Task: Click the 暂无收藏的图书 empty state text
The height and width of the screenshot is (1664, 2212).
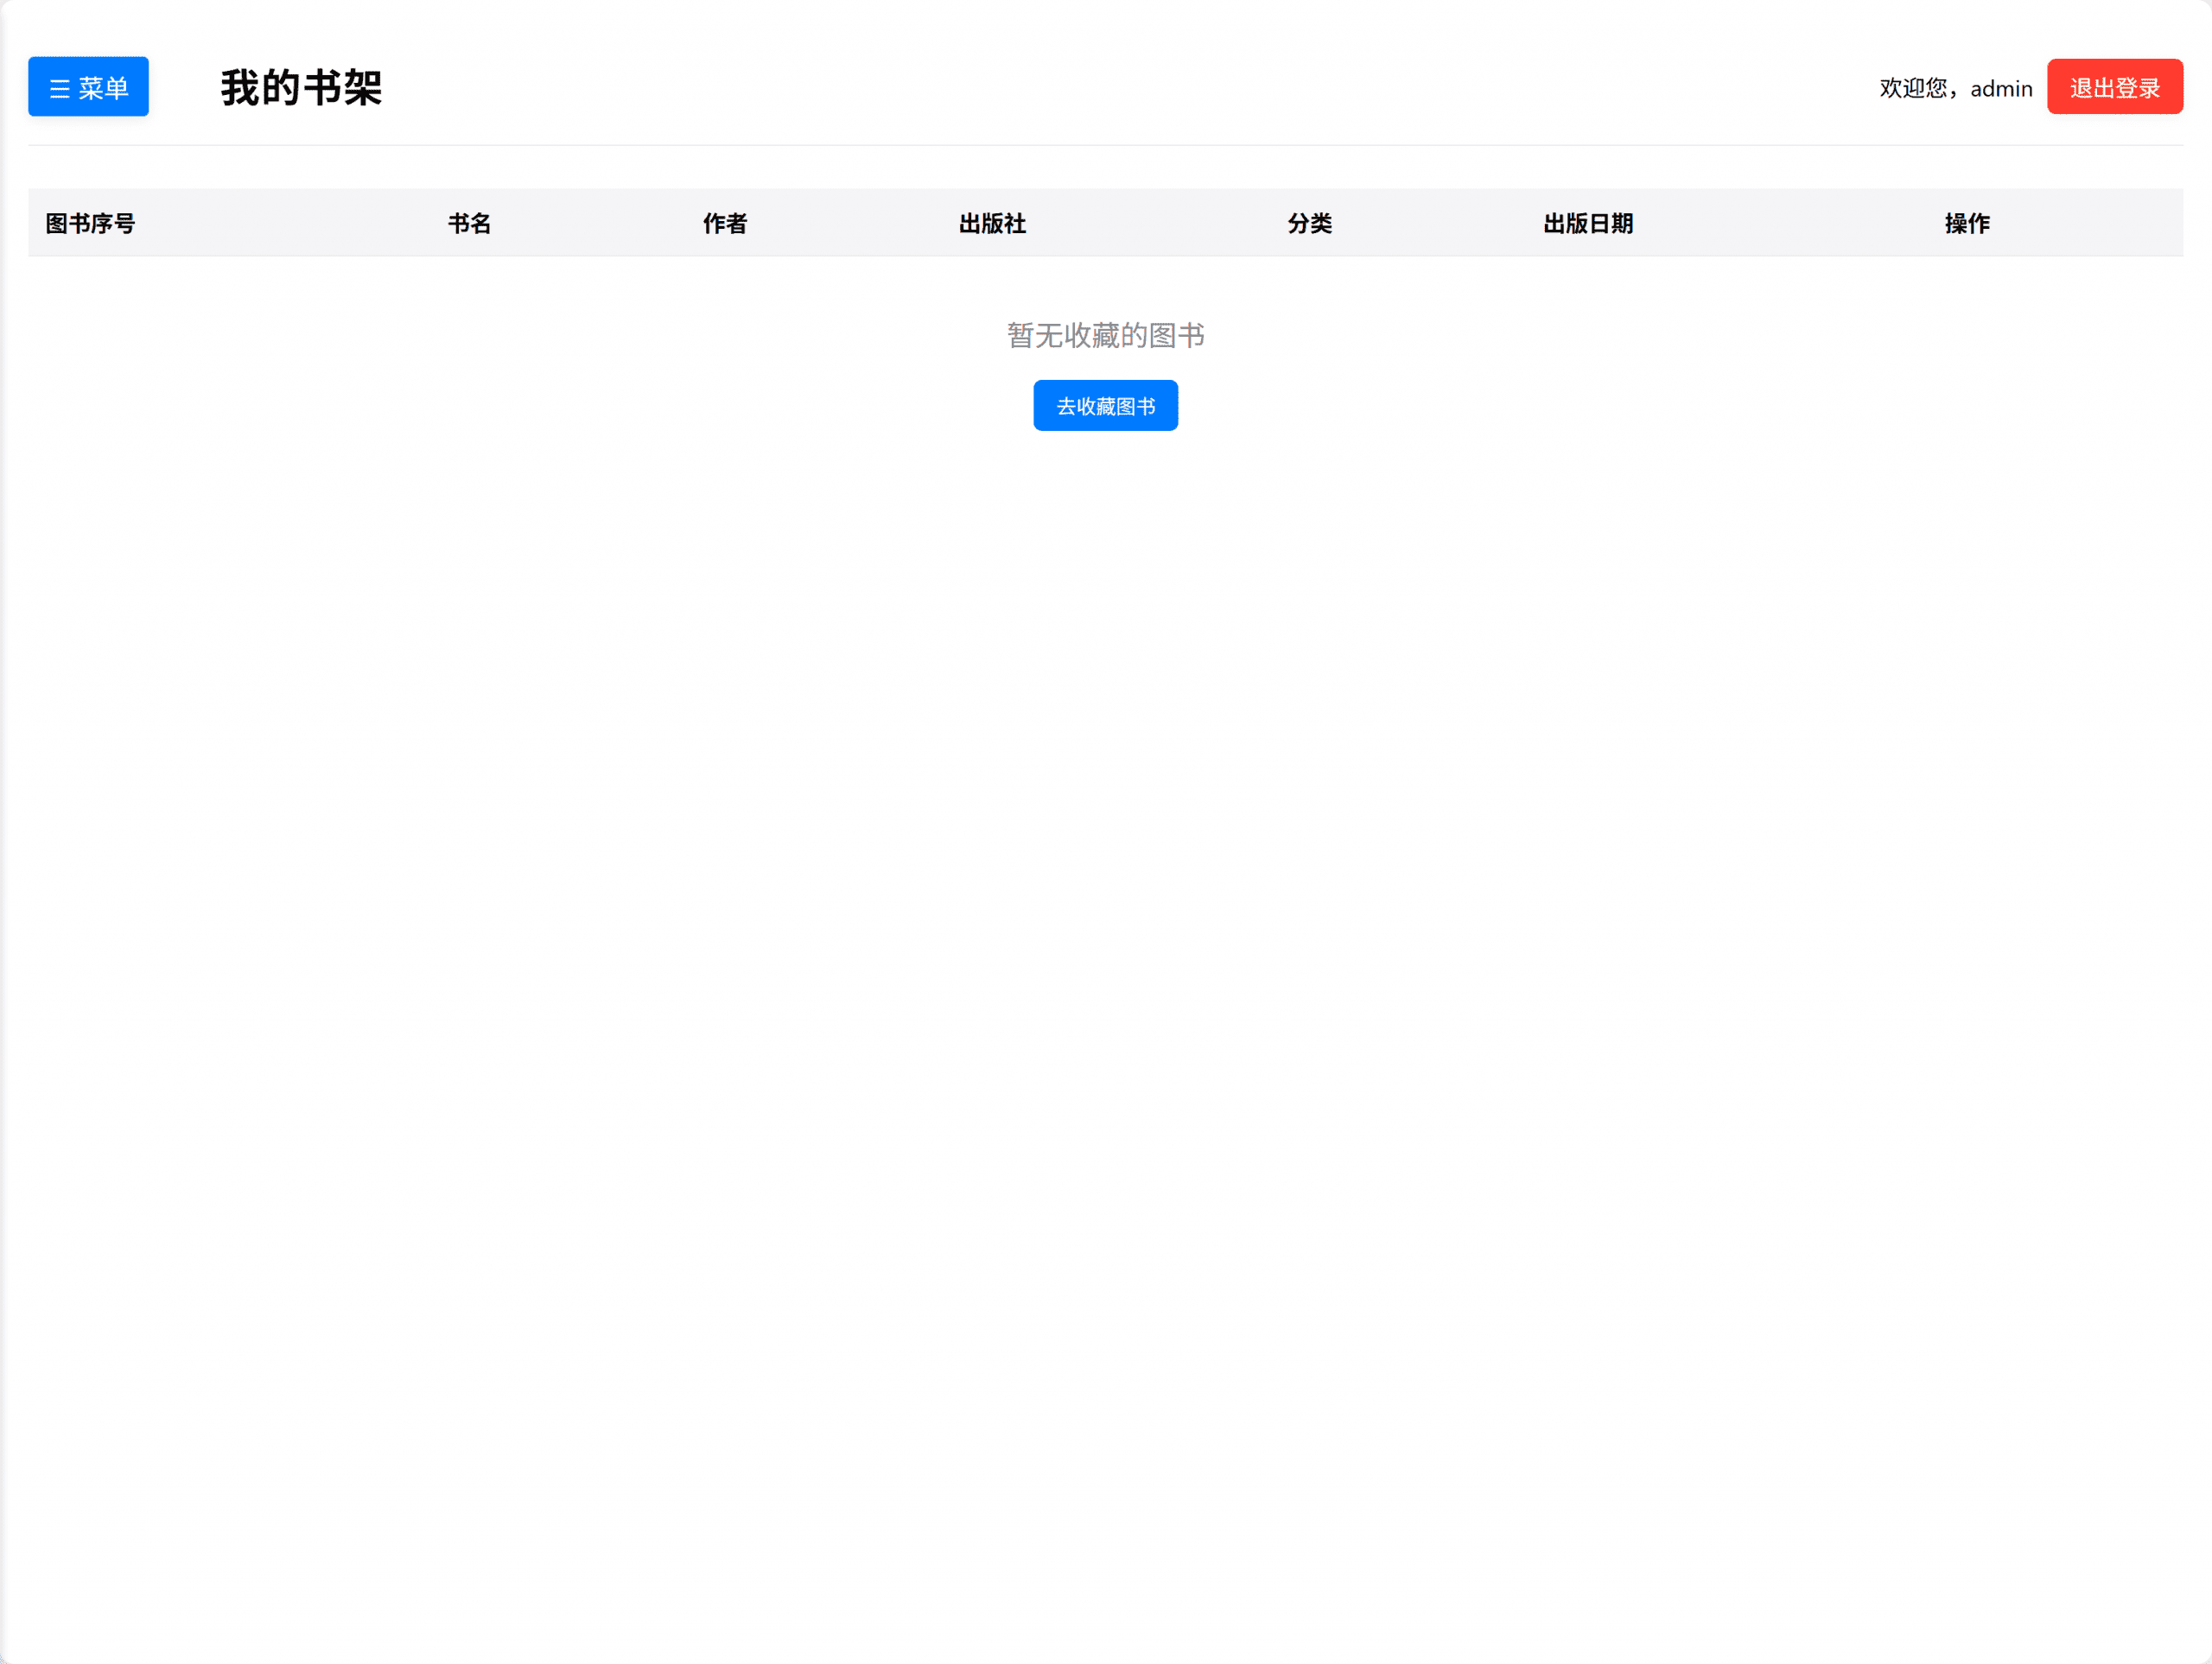Action: click(x=1105, y=336)
